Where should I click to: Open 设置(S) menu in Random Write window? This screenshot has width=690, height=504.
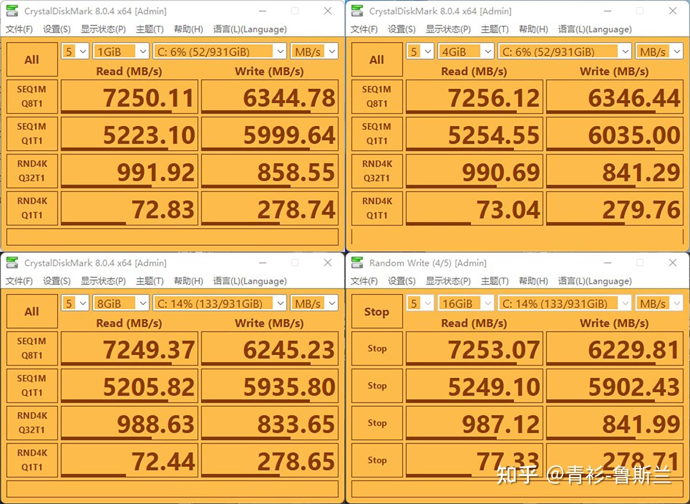pos(402,281)
